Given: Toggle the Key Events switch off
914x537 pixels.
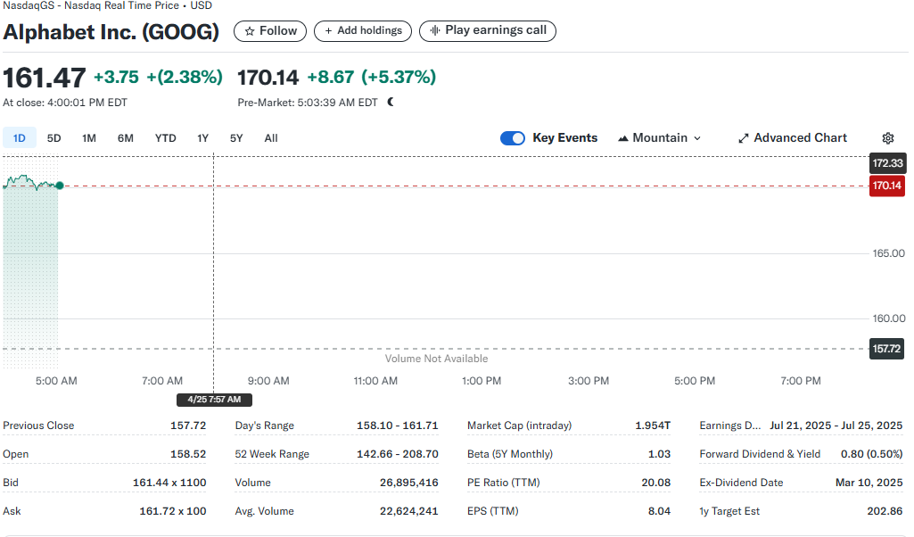Looking at the screenshot, I should pos(513,138).
